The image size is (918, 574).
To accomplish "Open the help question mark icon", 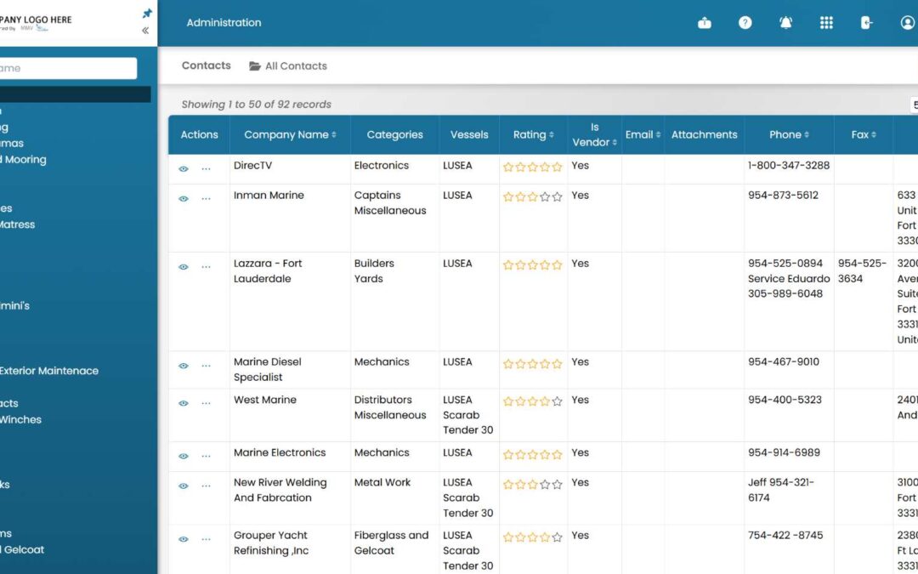I will point(745,23).
